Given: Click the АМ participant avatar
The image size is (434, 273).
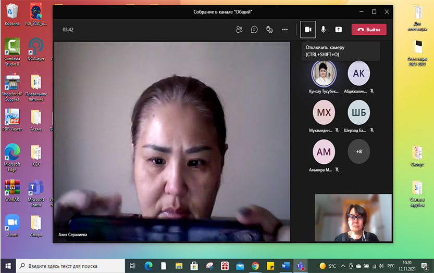Looking at the screenshot, I should (324, 151).
